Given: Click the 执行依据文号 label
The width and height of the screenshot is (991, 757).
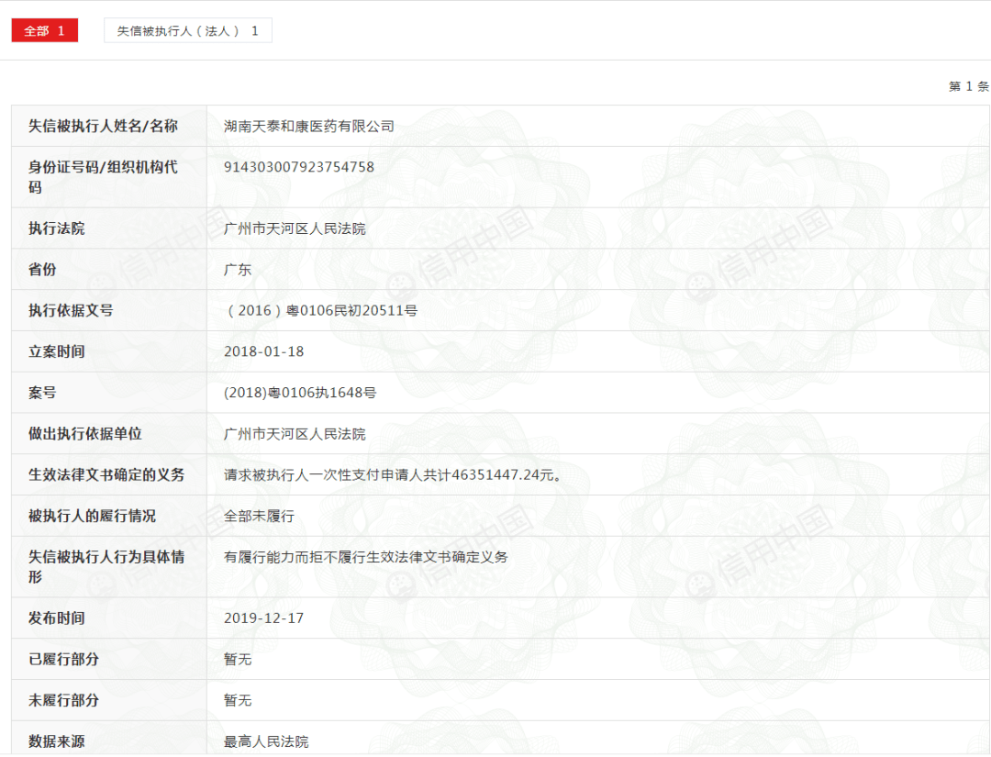Looking at the screenshot, I should point(70,310).
